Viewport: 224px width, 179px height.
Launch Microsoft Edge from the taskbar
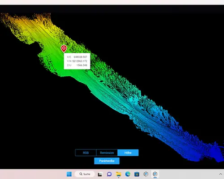[x=128, y=174]
